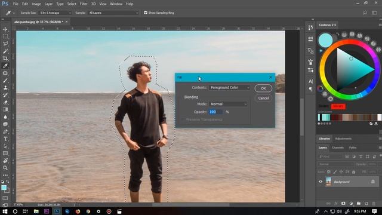
Task: Select the Brush tool
Action: 5,81
